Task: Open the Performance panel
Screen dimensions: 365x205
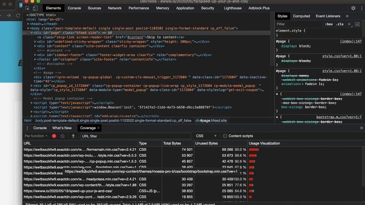Action: click(139, 8)
